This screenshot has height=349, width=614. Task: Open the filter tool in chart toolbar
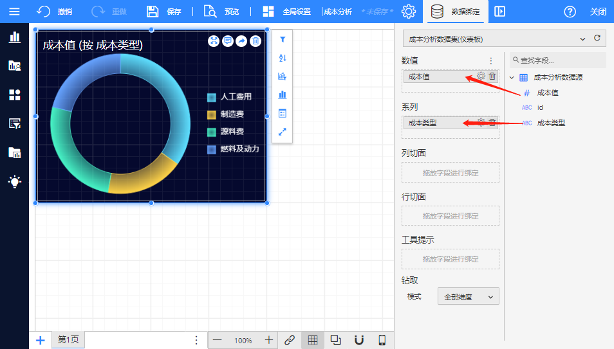[282, 40]
